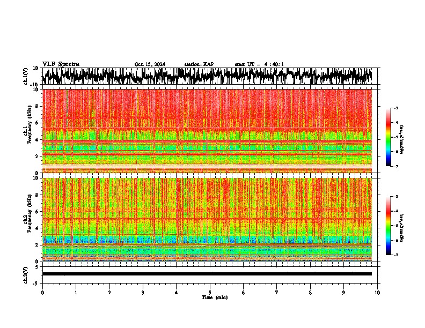The height and width of the screenshot is (328, 425).
Task: Click the "-7" label on ch.1 color scale
Action: point(395,166)
